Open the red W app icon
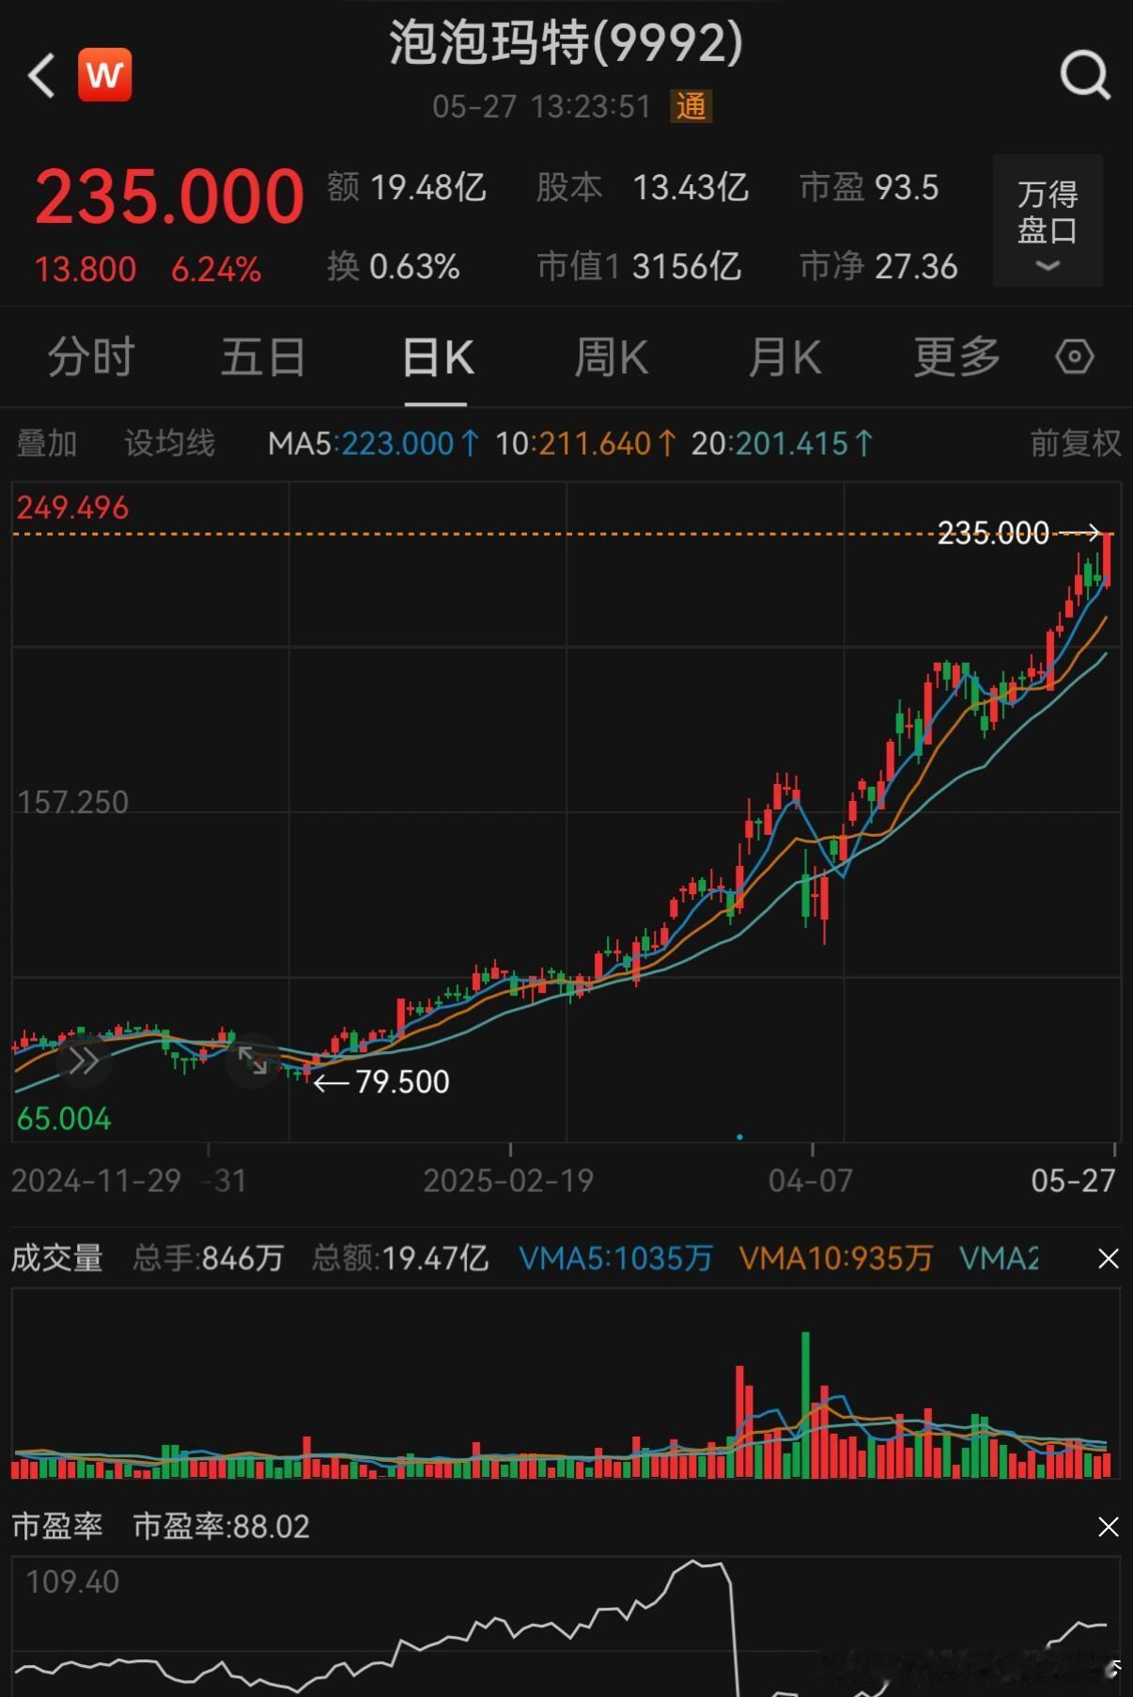1133x1697 pixels. pos(104,74)
